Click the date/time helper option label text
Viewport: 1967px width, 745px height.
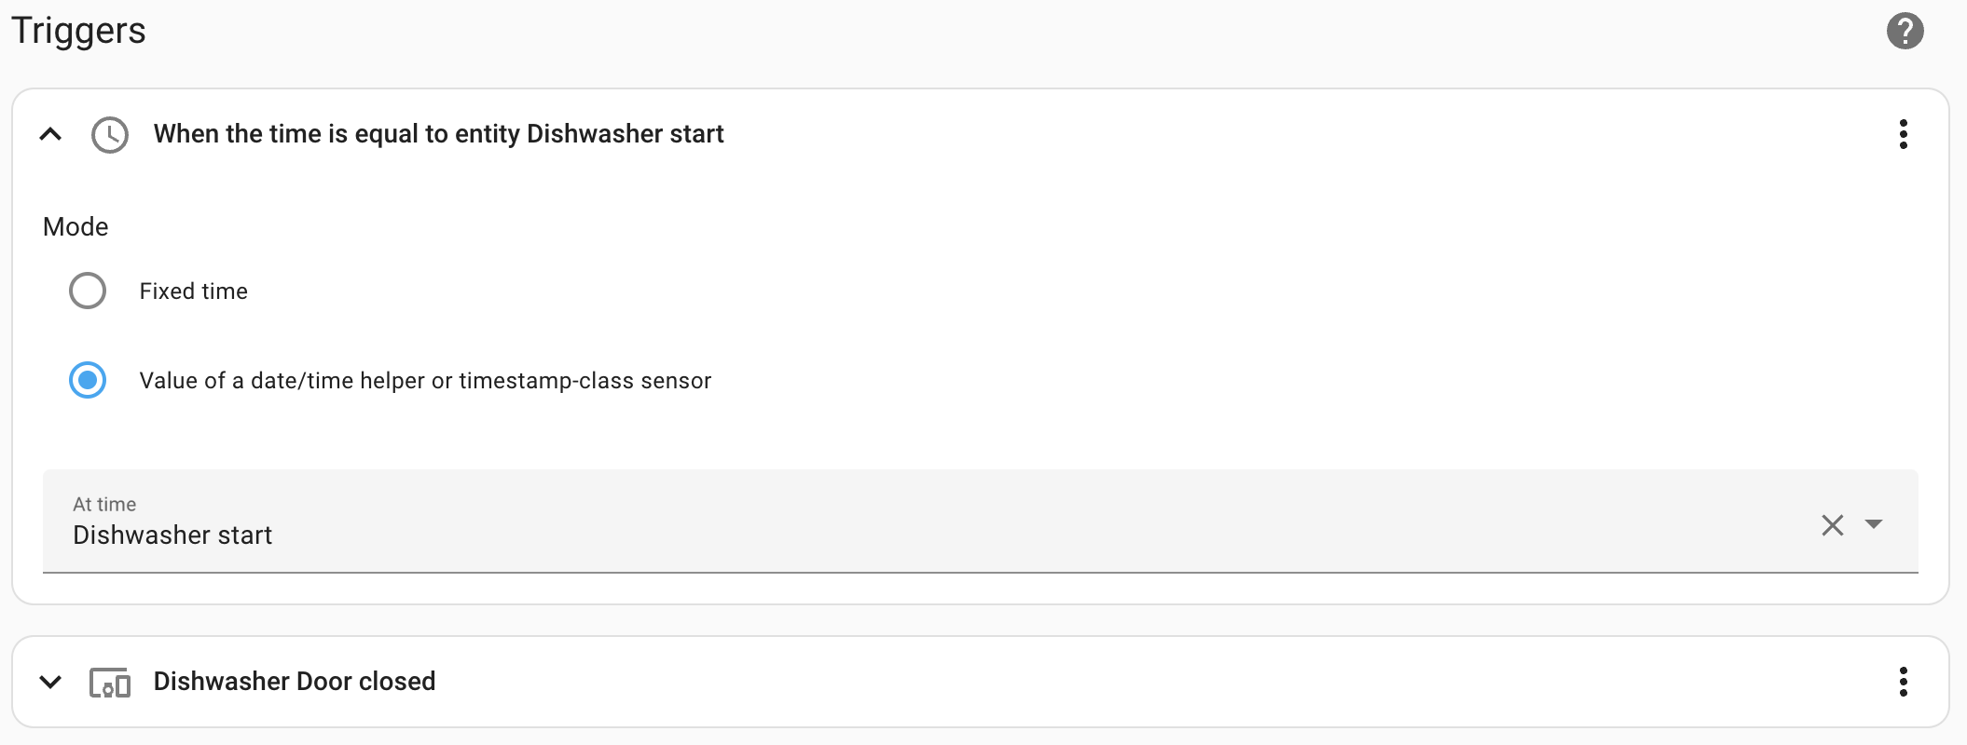[425, 381]
